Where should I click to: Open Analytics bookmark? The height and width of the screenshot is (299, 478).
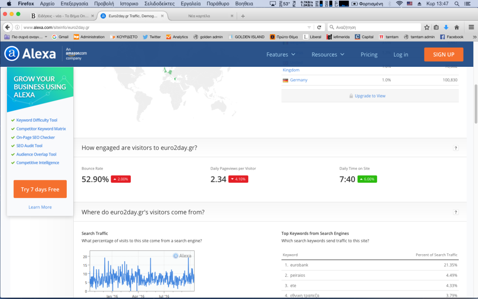(x=177, y=37)
